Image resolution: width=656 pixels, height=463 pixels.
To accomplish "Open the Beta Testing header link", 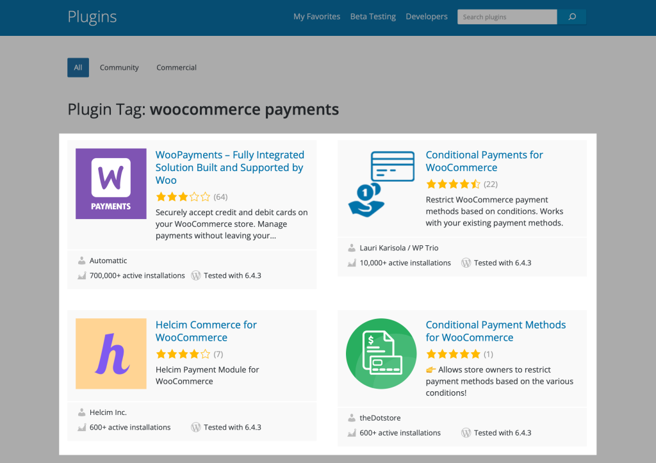I will 373,17.
